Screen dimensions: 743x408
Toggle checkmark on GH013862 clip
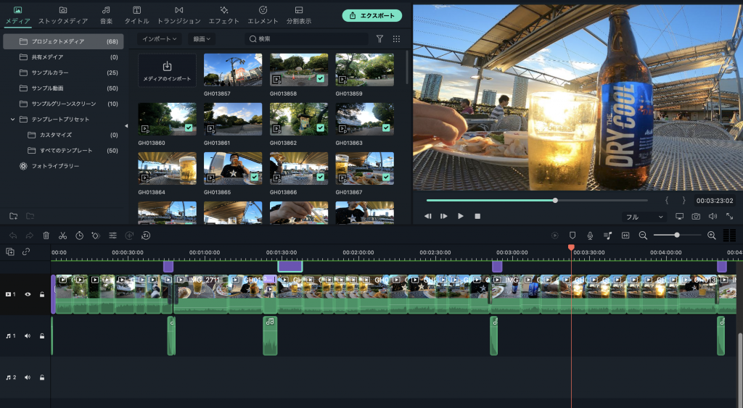tap(321, 128)
